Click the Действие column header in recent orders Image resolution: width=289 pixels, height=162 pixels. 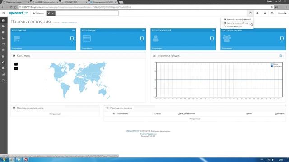[x=280, y=114]
